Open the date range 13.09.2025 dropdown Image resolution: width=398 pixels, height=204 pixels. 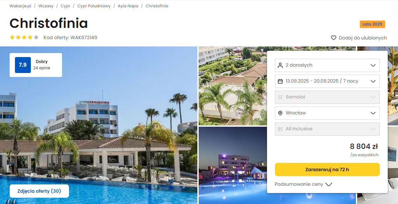(x=327, y=81)
